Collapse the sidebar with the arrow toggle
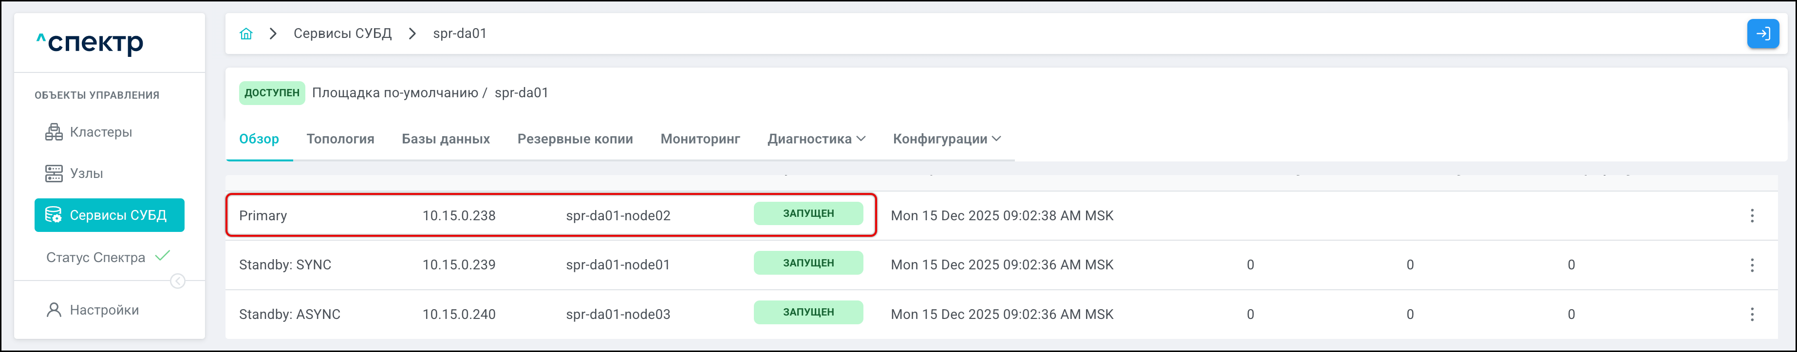 point(178,281)
